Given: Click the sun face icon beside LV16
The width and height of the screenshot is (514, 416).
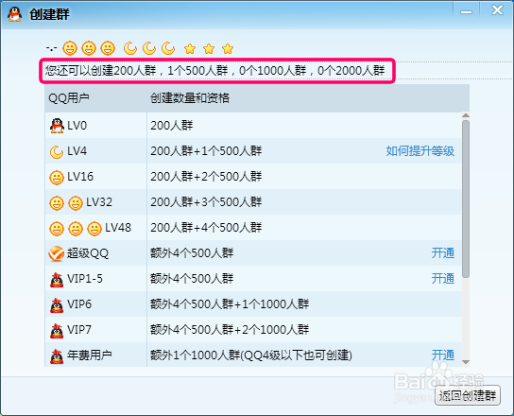Looking at the screenshot, I should tap(57, 178).
